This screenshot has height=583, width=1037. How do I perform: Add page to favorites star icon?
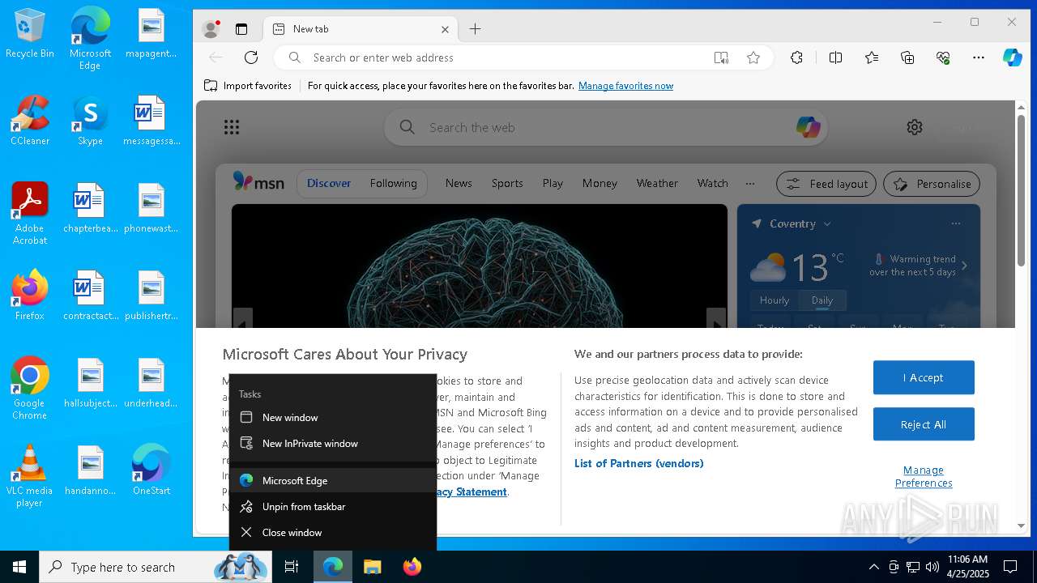pos(753,57)
